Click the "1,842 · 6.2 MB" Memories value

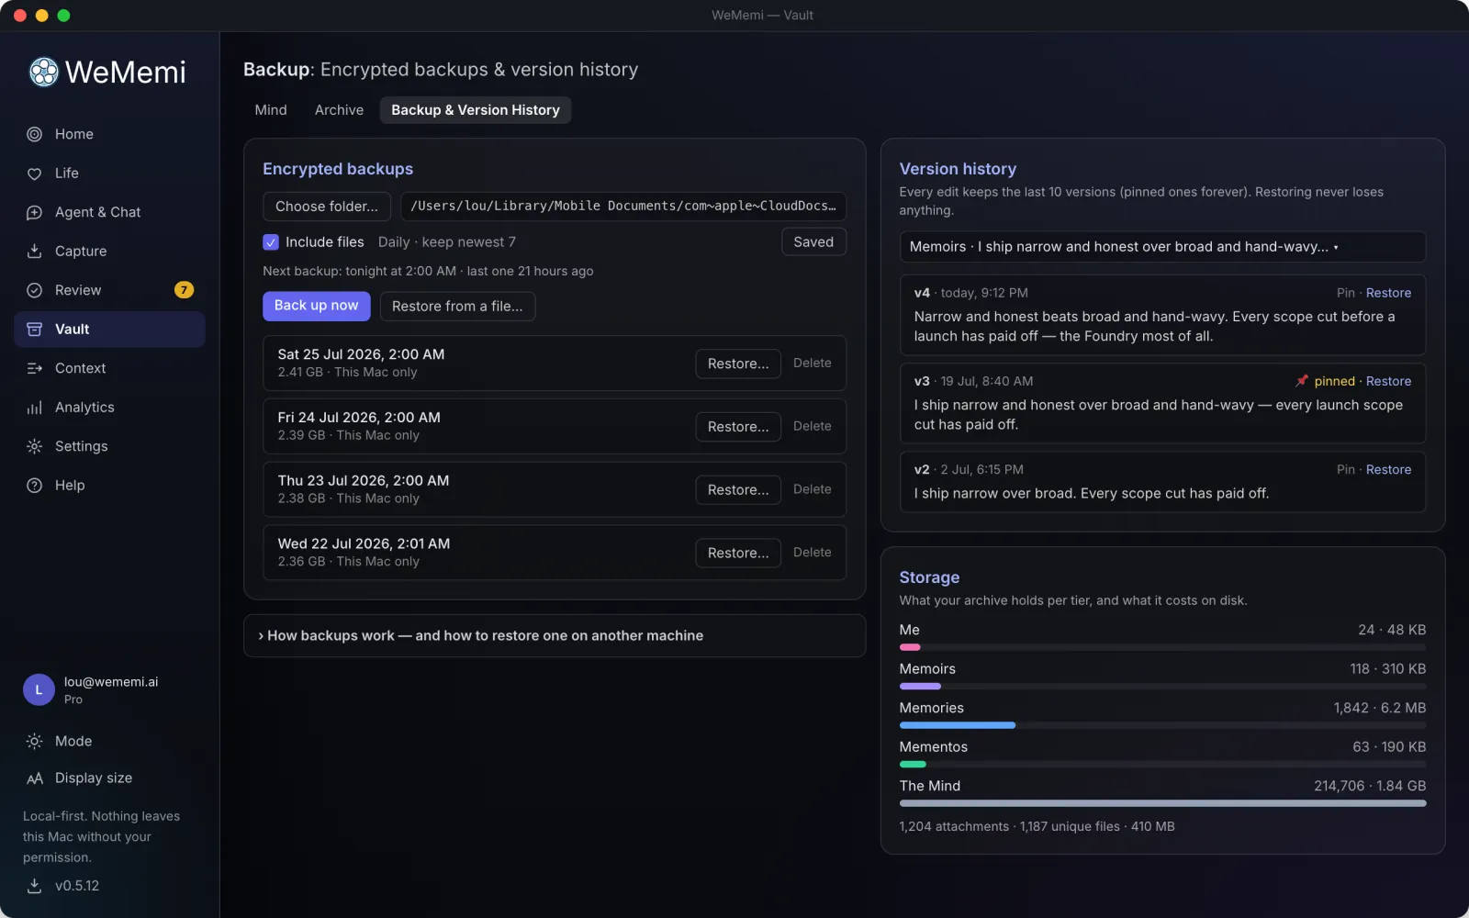coord(1379,708)
